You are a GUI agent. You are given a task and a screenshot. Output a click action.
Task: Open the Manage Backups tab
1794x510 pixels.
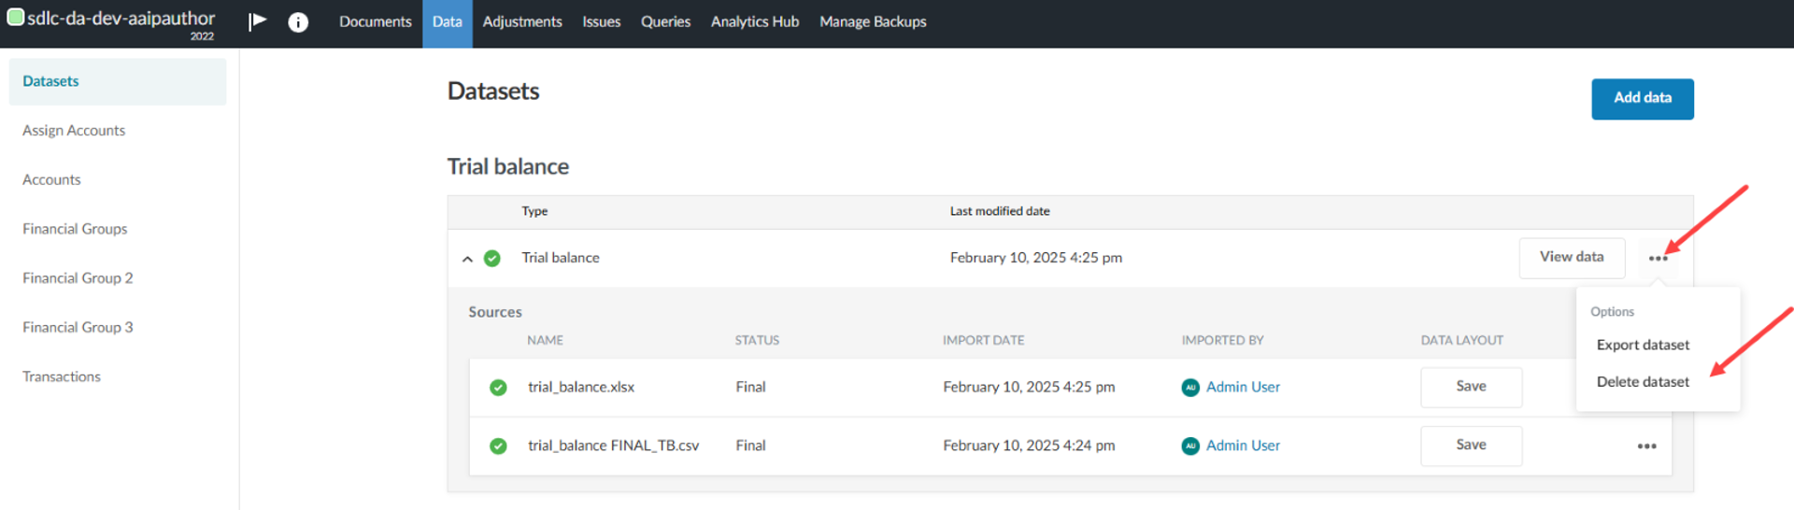(x=873, y=21)
